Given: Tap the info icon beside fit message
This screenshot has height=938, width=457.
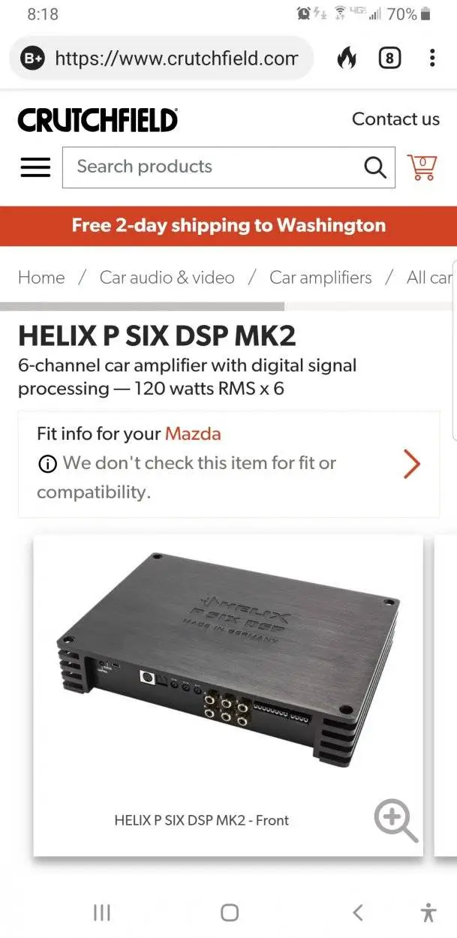Looking at the screenshot, I should pyautogui.click(x=47, y=464).
